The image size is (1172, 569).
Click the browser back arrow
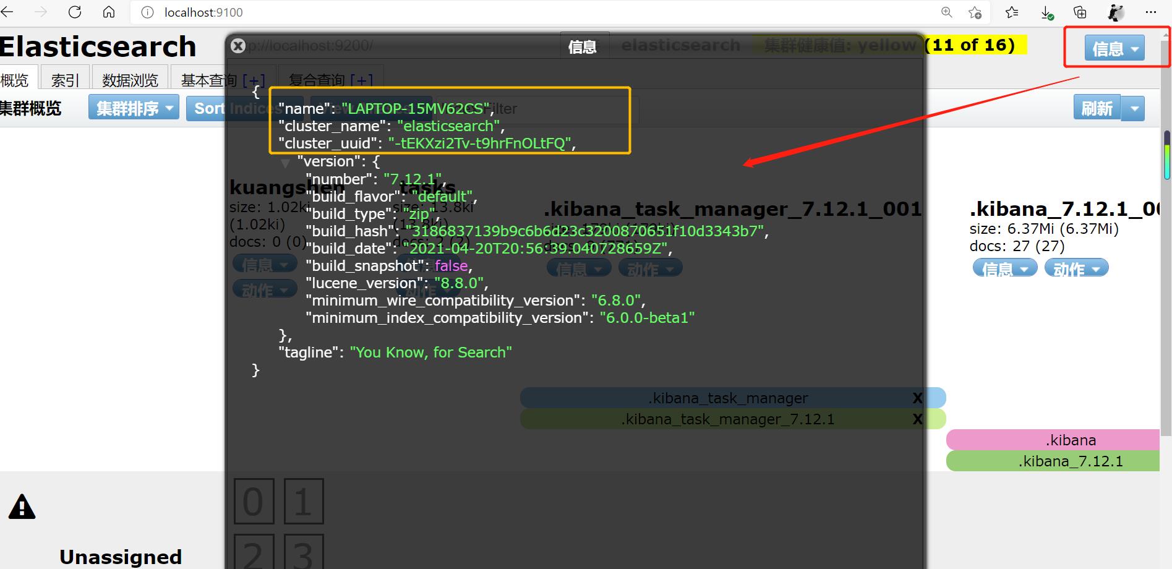click(x=7, y=12)
